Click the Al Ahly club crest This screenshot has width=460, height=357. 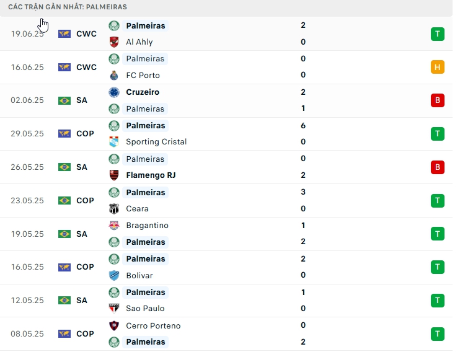point(114,42)
